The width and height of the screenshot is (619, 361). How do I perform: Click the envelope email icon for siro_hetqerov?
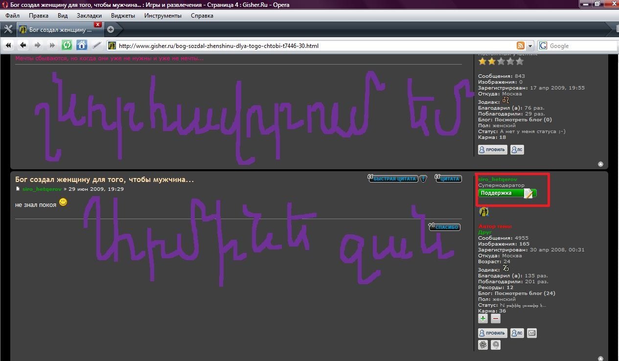(532, 333)
